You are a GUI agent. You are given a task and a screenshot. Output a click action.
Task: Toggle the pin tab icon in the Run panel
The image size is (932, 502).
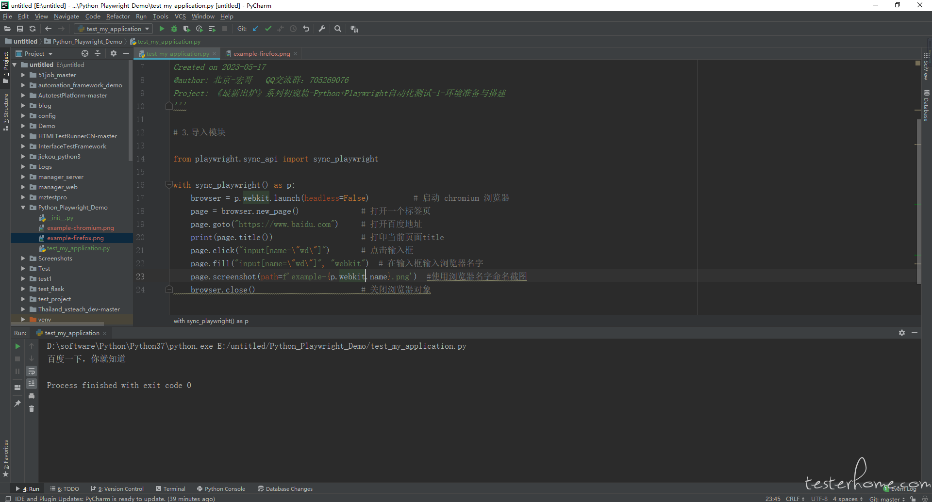click(17, 403)
